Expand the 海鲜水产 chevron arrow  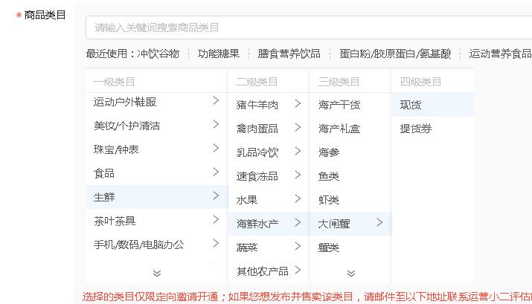tap(298, 222)
